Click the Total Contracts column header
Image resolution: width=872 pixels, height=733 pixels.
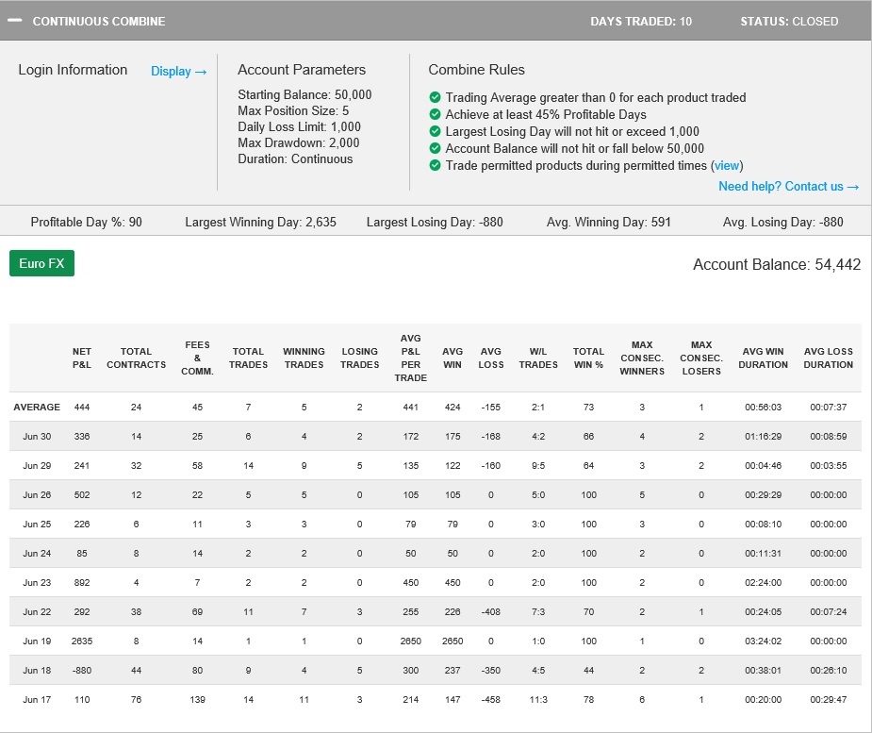point(136,358)
